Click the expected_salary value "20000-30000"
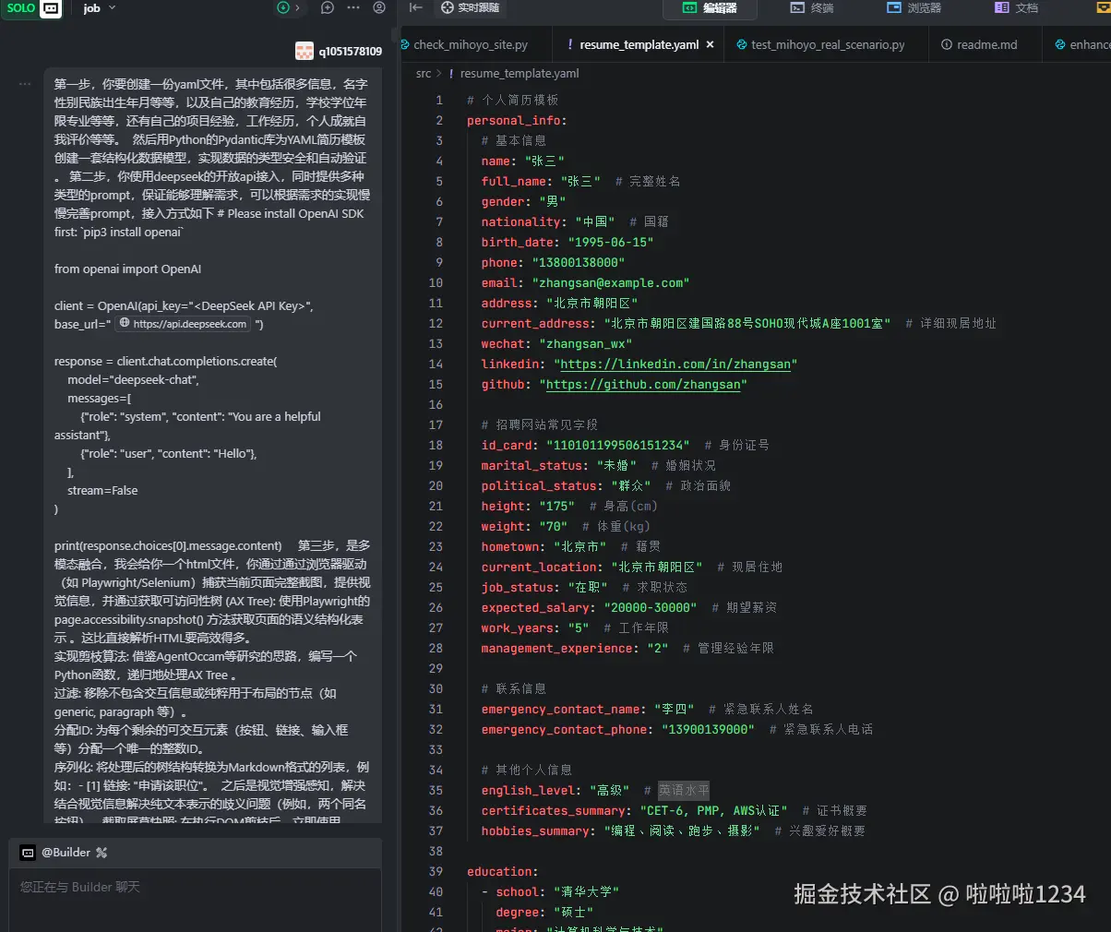This screenshot has width=1111, height=932. (650, 608)
